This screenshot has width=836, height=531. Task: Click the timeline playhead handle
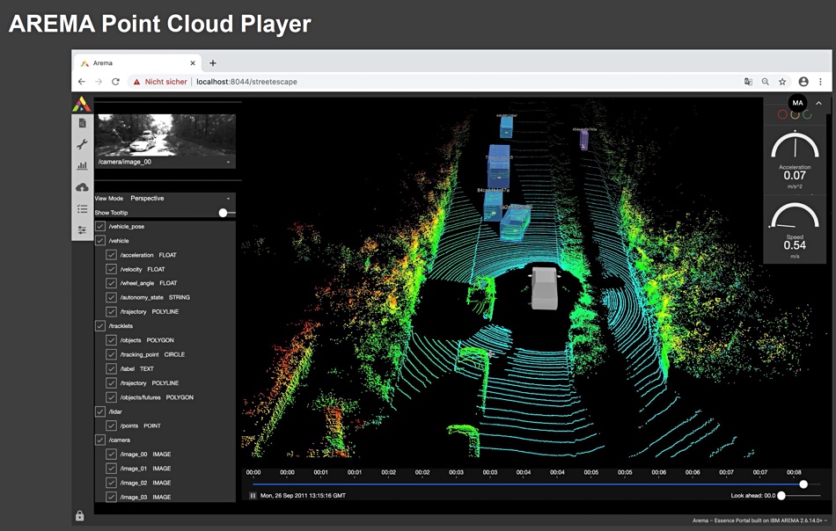coord(803,484)
